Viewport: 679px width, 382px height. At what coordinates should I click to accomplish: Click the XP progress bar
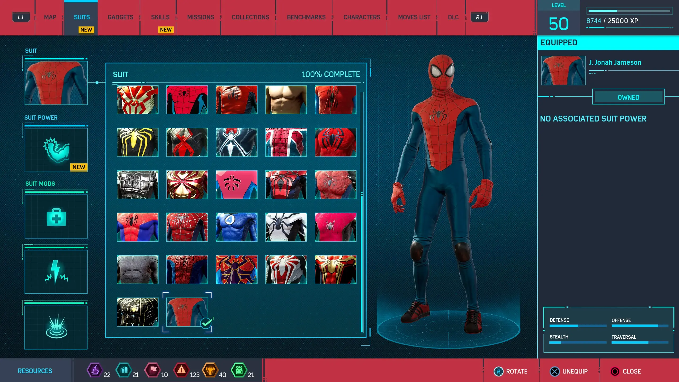[x=629, y=11]
